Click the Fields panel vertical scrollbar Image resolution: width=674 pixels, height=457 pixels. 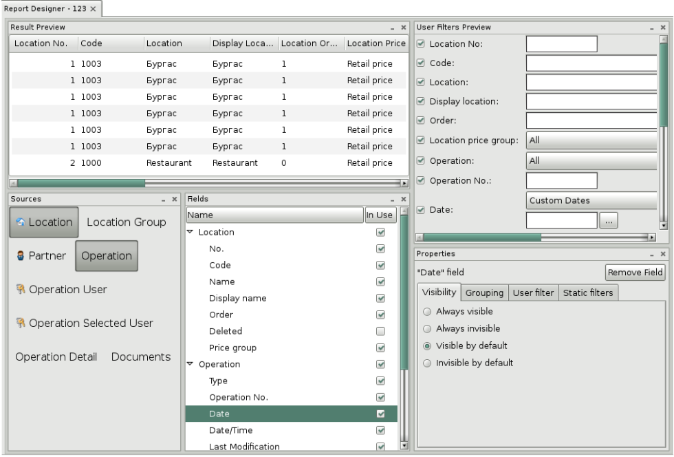click(x=404, y=328)
